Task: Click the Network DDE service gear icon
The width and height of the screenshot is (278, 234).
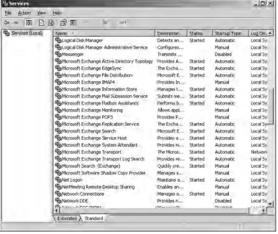Action: [58, 201]
